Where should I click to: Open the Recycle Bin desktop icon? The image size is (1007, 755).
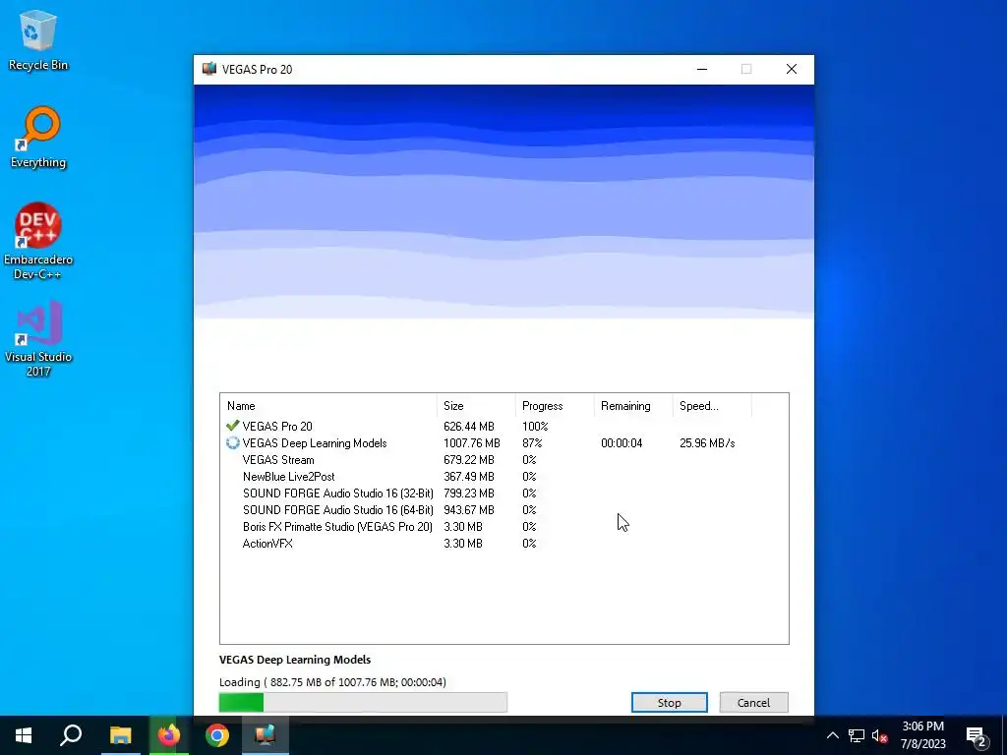coord(38,39)
